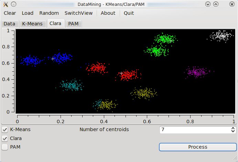
Task: Click the Clear toolbar button
Action: pos(10,13)
